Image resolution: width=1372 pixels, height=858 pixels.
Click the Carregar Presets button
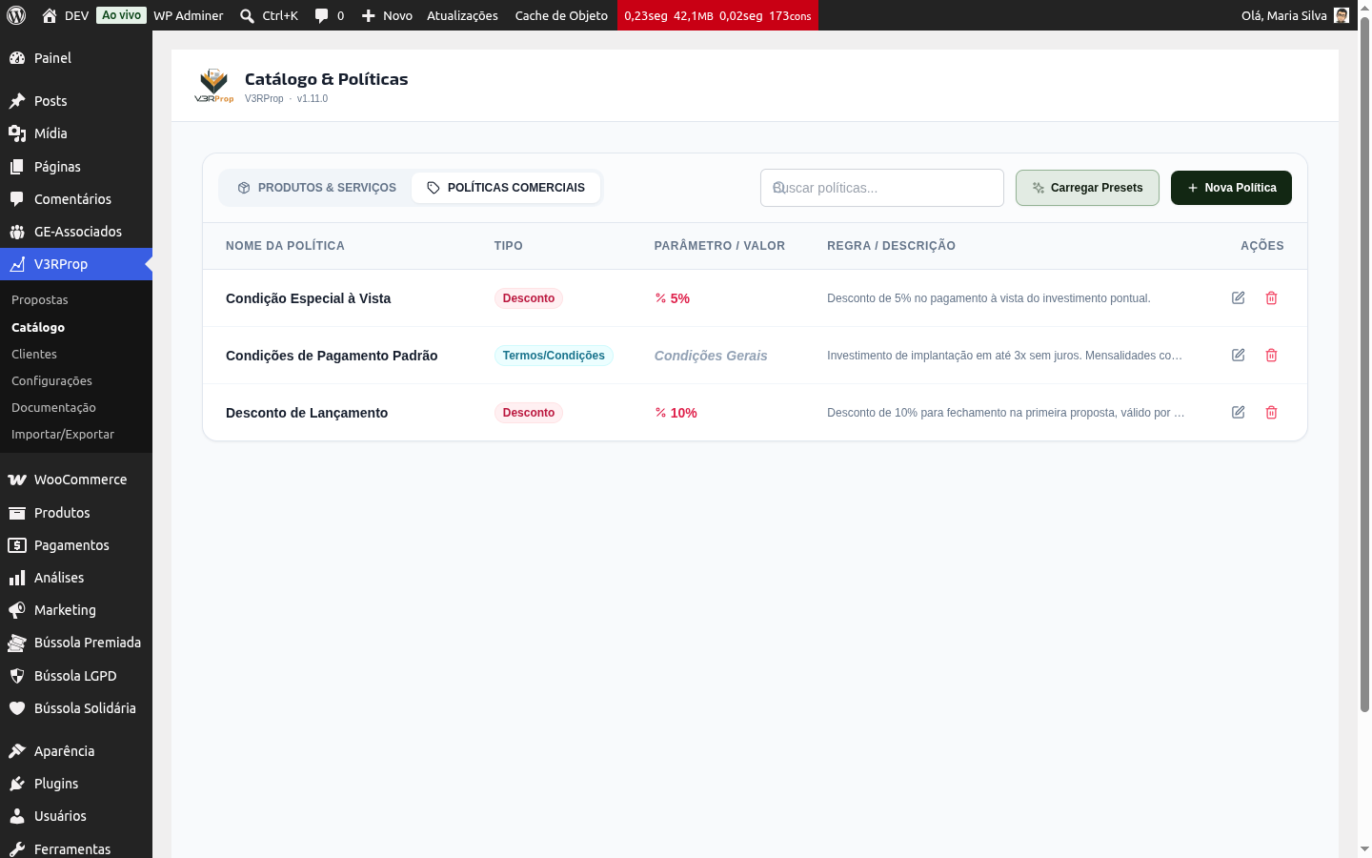coord(1087,188)
